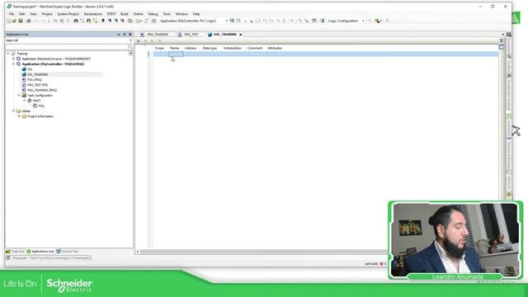Click the Data type column header
This screenshot has width=528, height=297.
210,48
